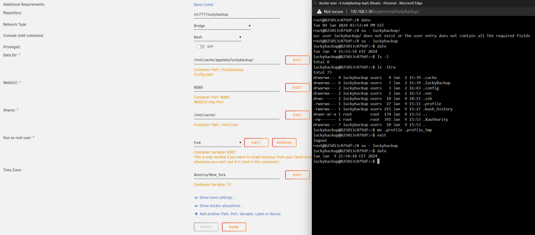The width and height of the screenshot is (535, 235).
Task: Open the Console shell command dropdown showing Bash
Action: click(217, 37)
